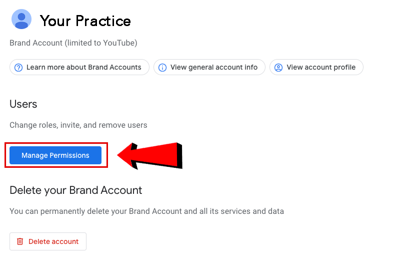Click the Delete your Brand Account heading
This screenshot has height=271, width=415.
pos(75,190)
